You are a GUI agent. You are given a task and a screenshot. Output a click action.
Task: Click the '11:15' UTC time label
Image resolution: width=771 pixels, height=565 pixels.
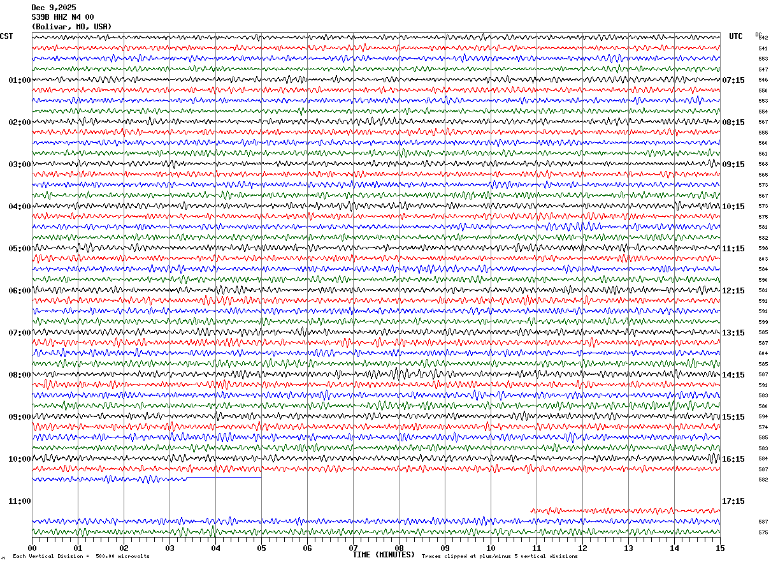tap(733, 249)
